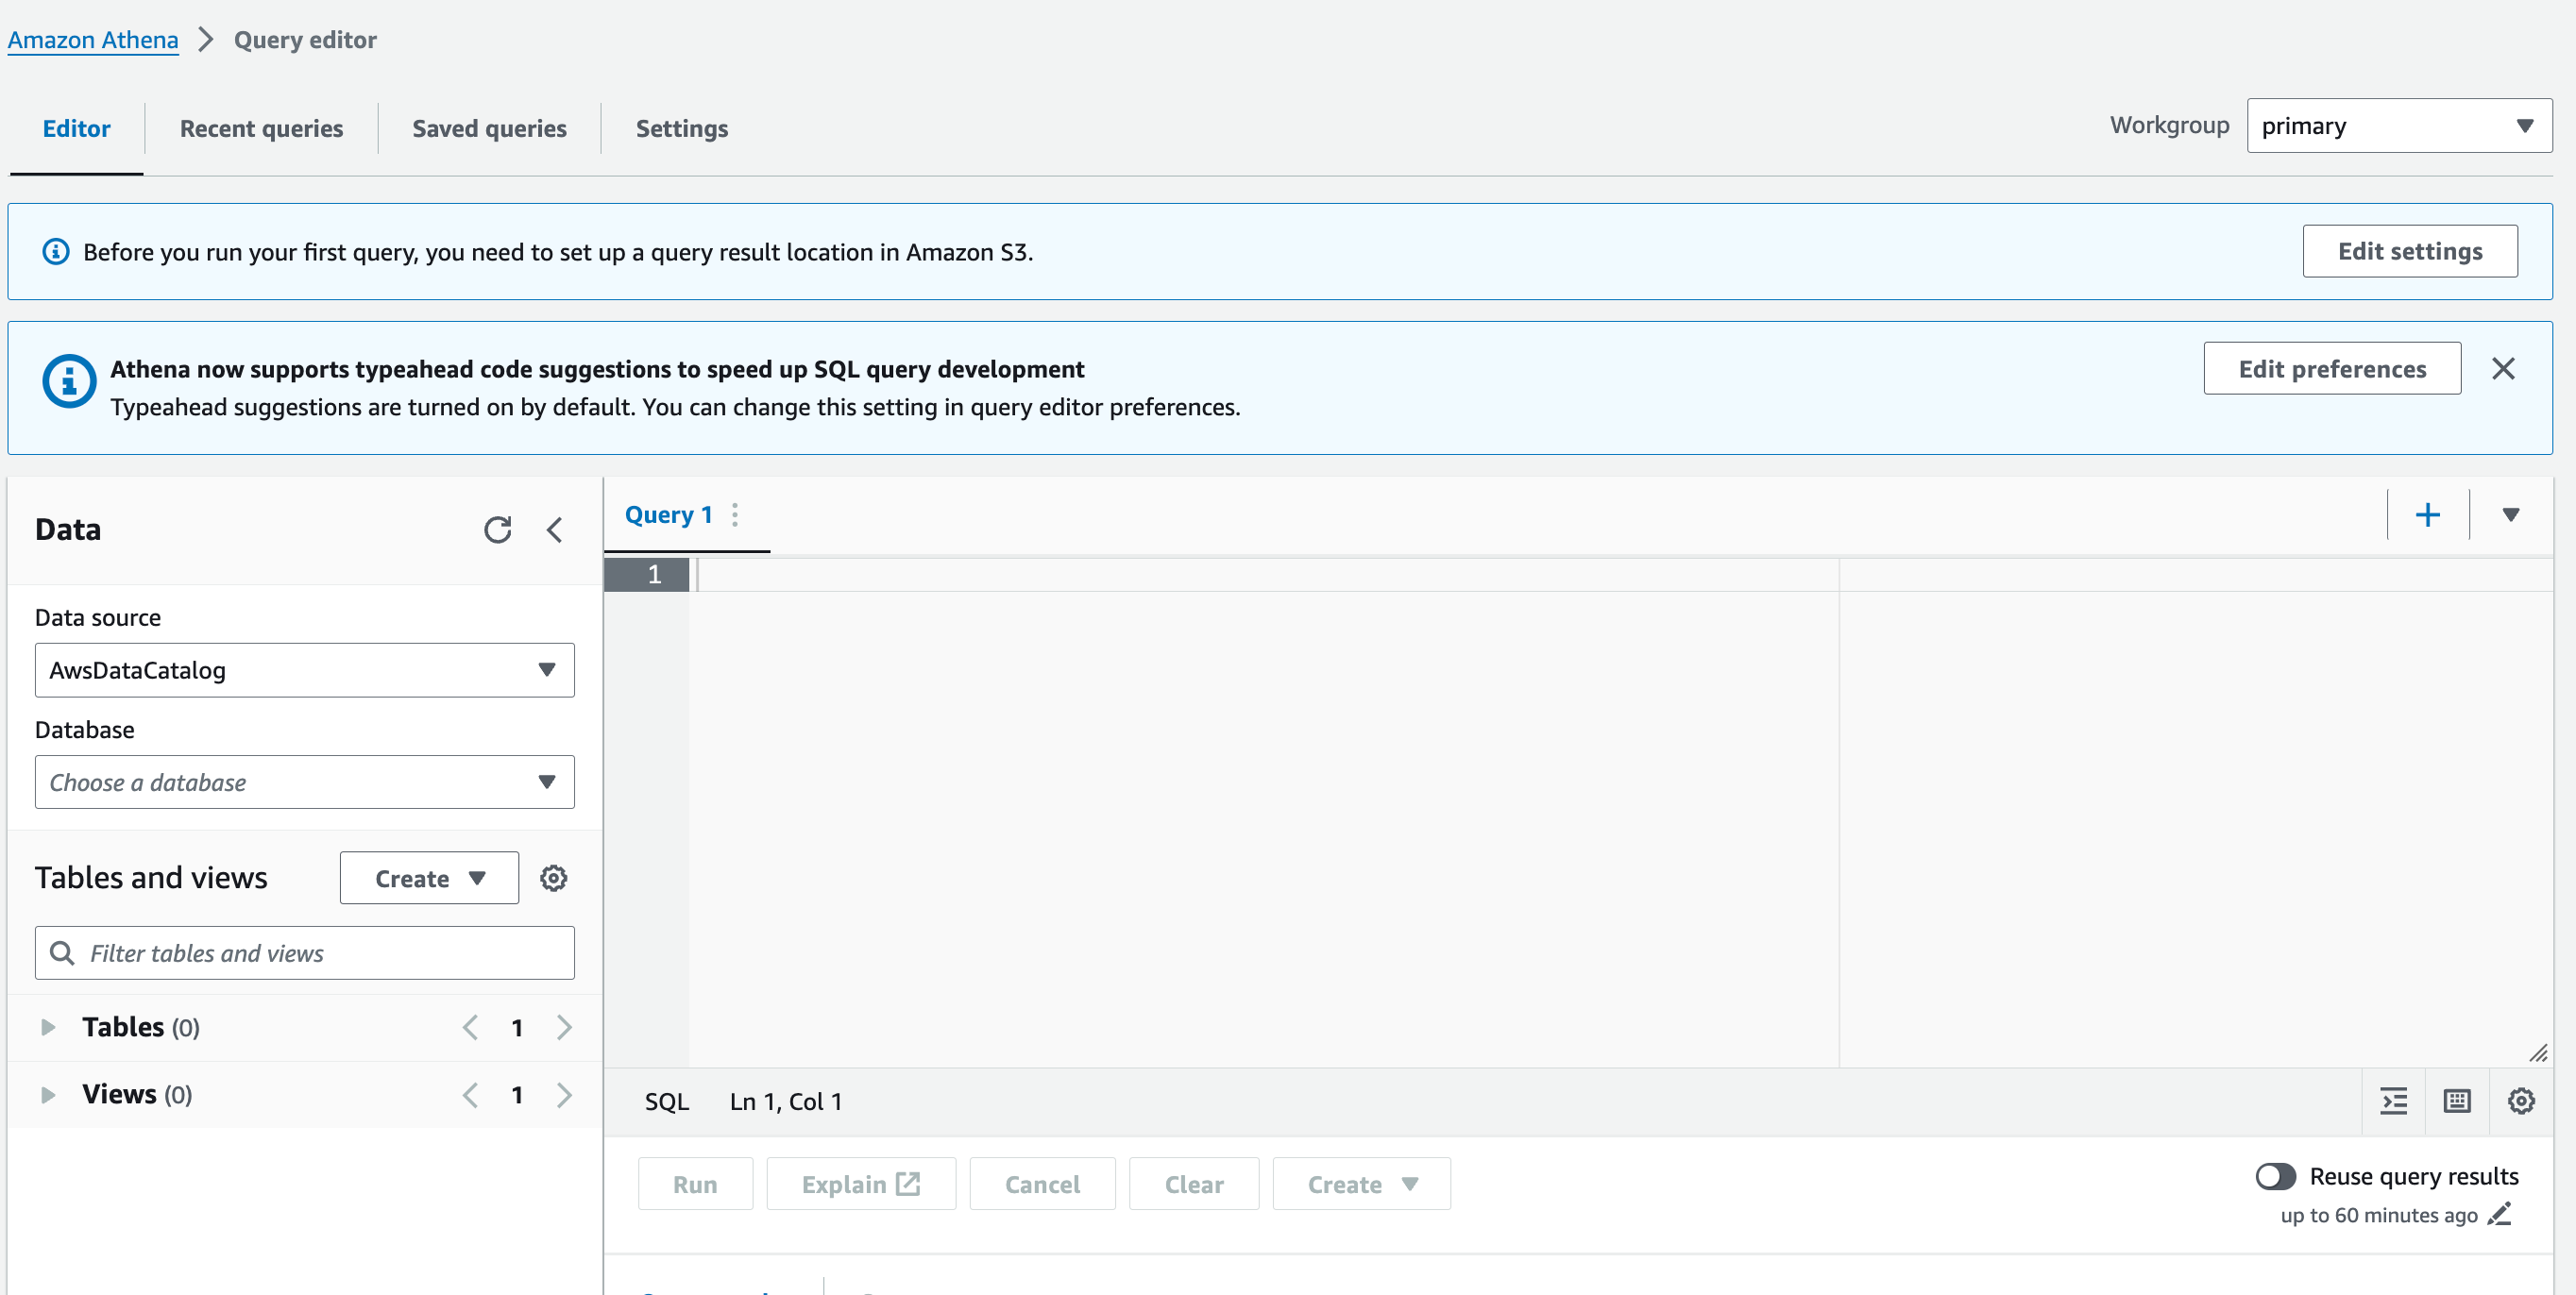2576x1295 pixels.
Task: Open the AwsDataCatalog data source dropdown
Action: click(x=304, y=670)
